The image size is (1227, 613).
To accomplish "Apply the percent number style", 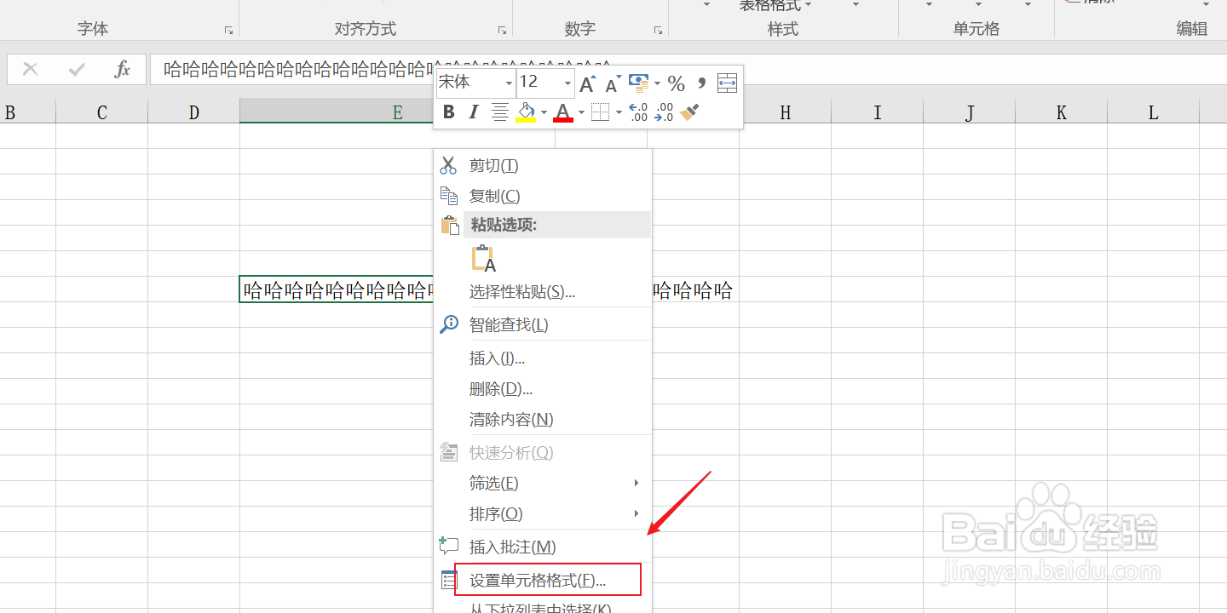I will [x=677, y=83].
